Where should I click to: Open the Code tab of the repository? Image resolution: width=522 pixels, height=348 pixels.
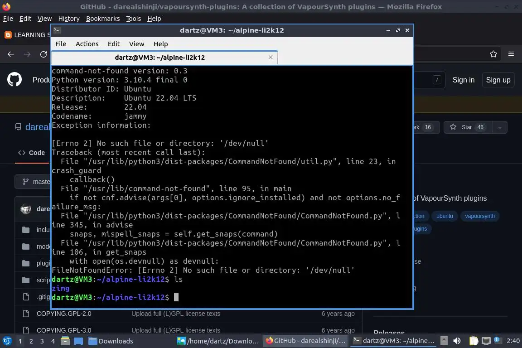coord(32,153)
